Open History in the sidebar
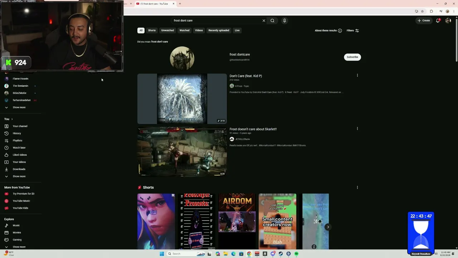This screenshot has height=258, width=458. coord(17,133)
